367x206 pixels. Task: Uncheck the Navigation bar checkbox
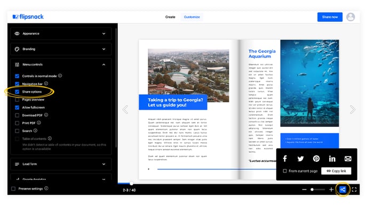[x=17, y=84]
